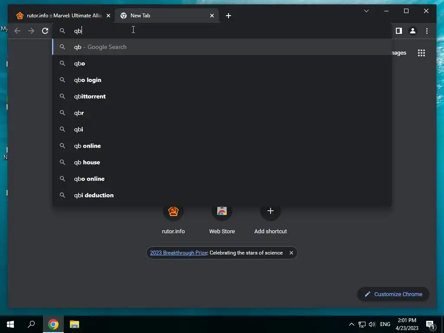Go back using the back arrow

tap(17, 31)
